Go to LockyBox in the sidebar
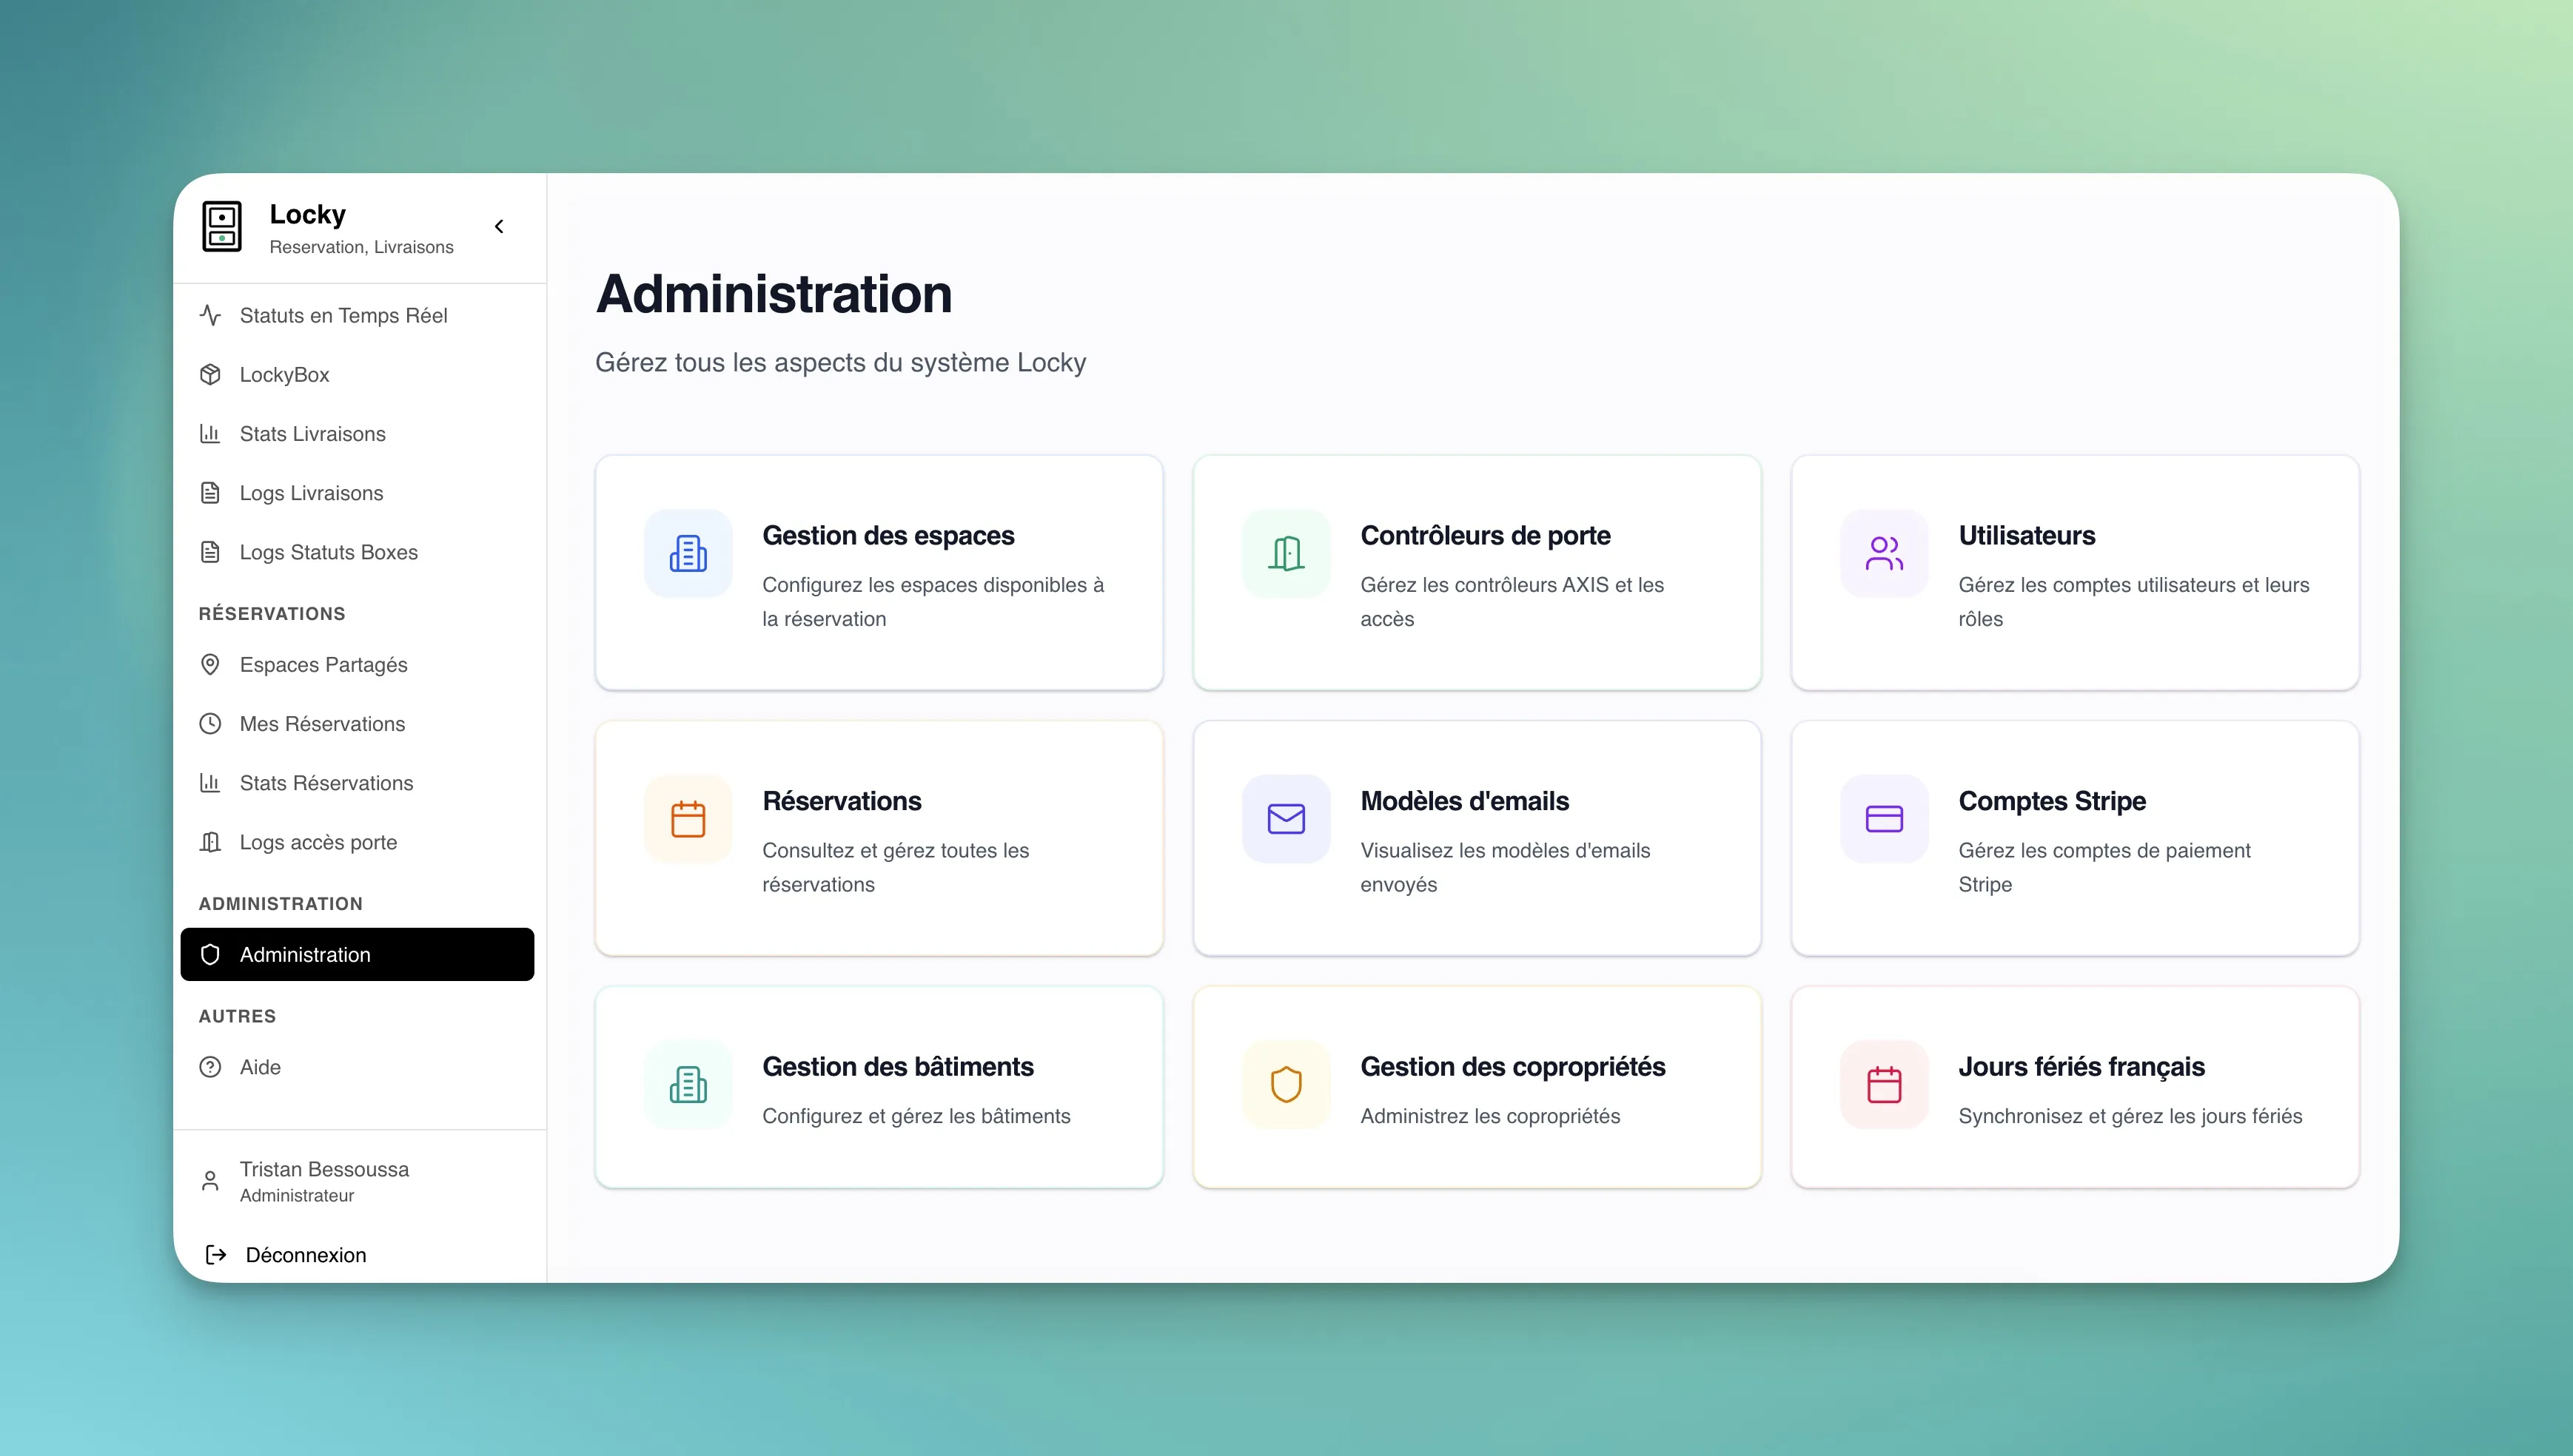2573x1456 pixels. coord(357,374)
